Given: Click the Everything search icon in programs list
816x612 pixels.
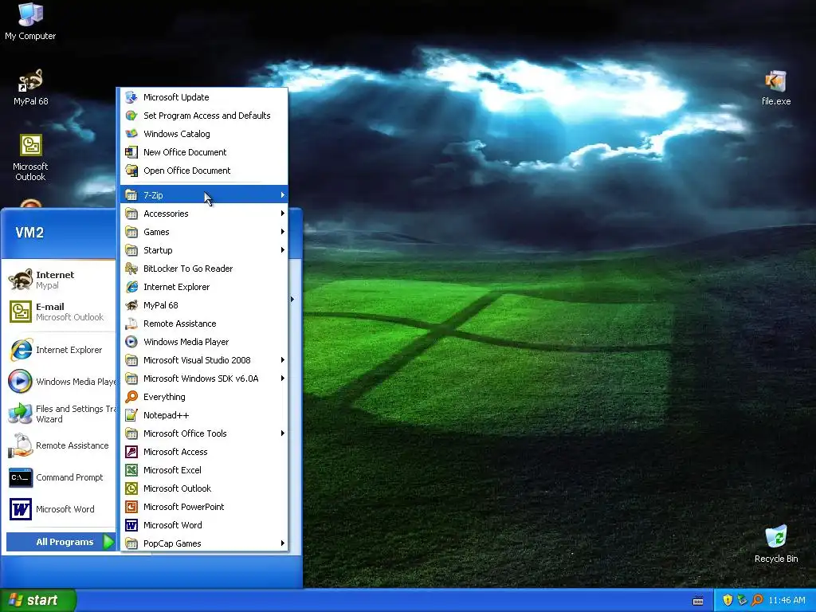Looking at the screenshot, I should coord(131,397).
